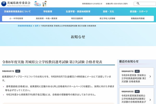Go to 採用 breadcrumb link
156x104 pixels.
(36, 26)
